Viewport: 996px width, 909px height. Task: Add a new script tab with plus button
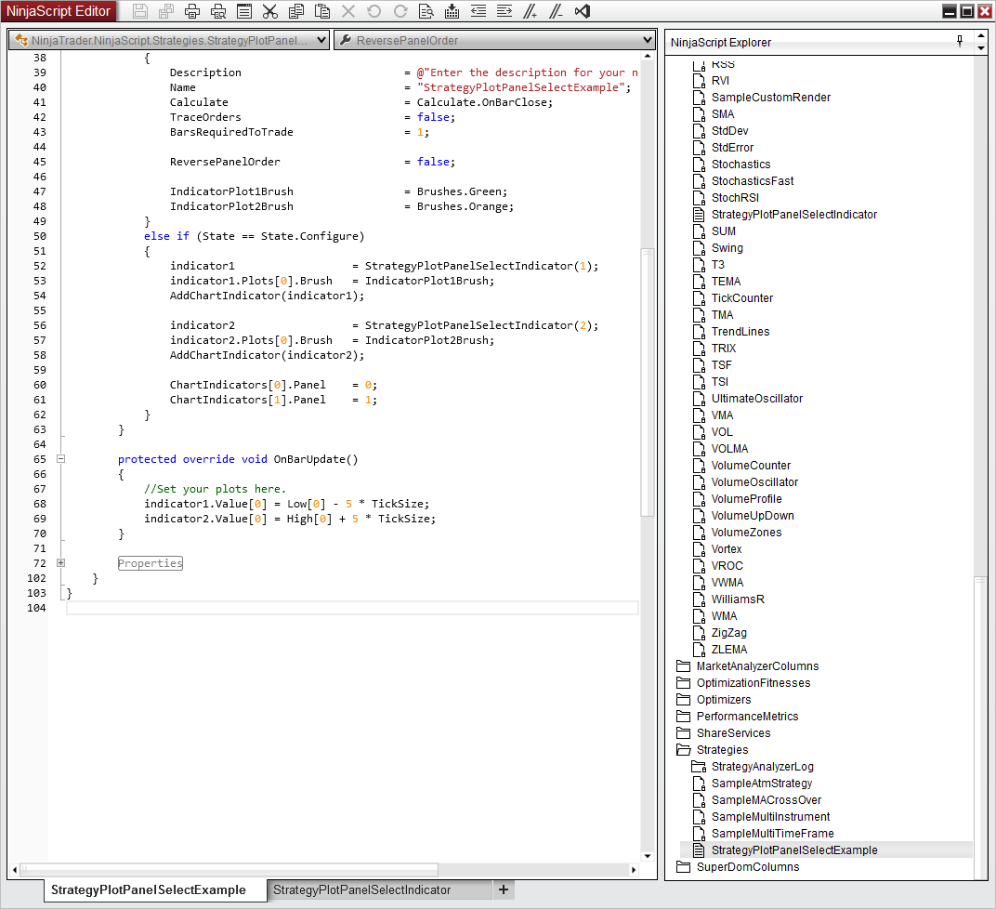pyautogui.click(x=503, y=889)
